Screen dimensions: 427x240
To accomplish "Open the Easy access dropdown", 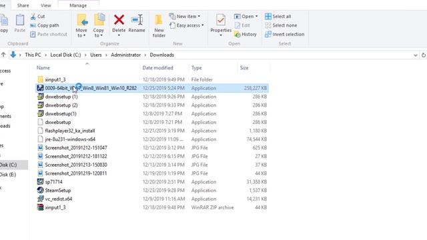I will [x=187, y=25].
